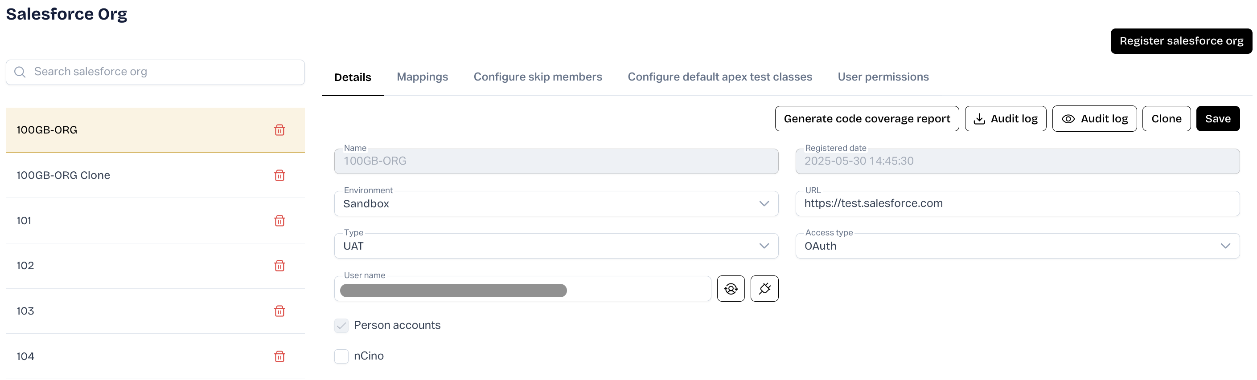Viewport: 1257px width, 380px height.
Task: Click the Search salesforce org field
Action: pos(155,72)
